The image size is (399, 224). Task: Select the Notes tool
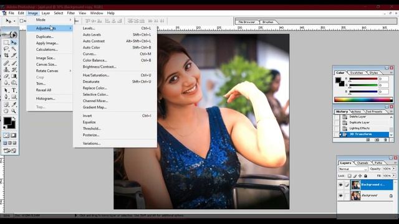point(6,105)
